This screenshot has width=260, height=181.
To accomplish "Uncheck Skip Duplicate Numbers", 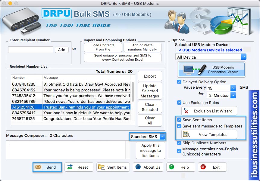I will pos(179,143).
